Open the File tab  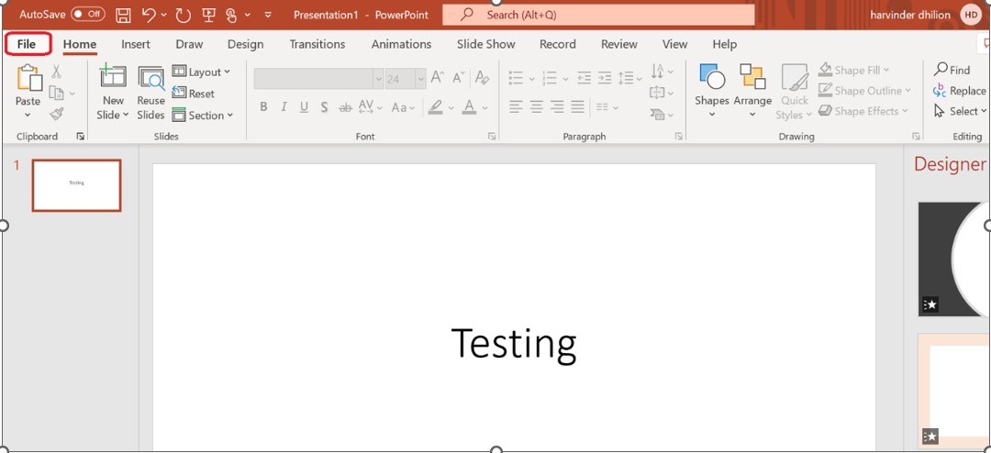click(27, 44)
